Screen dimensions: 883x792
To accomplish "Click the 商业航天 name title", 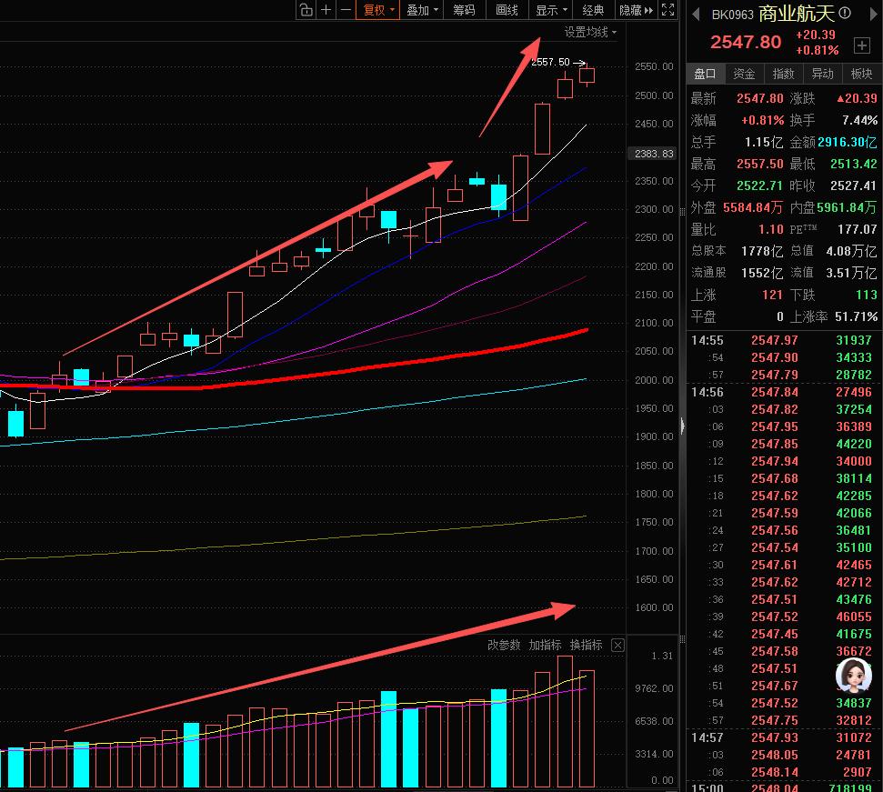I will [797, 14].
